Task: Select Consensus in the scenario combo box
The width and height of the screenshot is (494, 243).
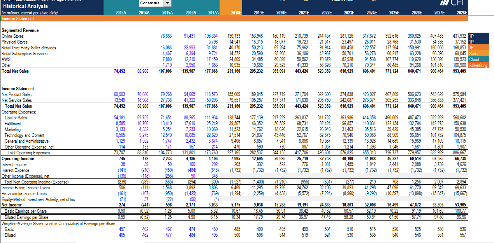Action: tap(152, 3)
